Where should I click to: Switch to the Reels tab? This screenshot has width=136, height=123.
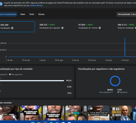(23, 14)
